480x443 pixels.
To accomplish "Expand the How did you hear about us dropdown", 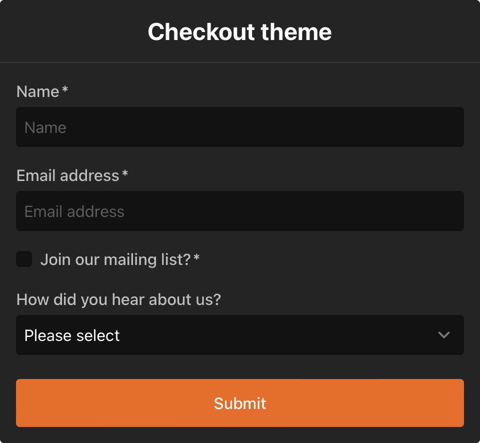I will click(x=240, y=335).
